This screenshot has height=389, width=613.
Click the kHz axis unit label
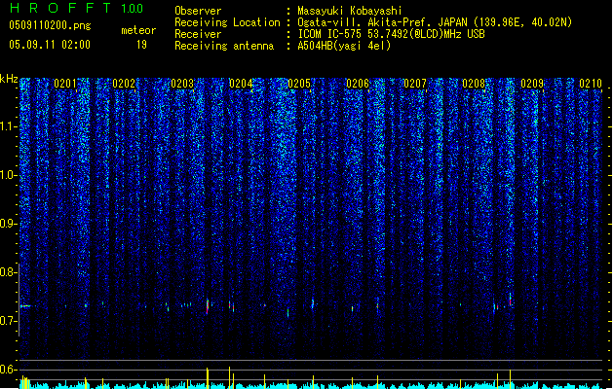[9, 79]
